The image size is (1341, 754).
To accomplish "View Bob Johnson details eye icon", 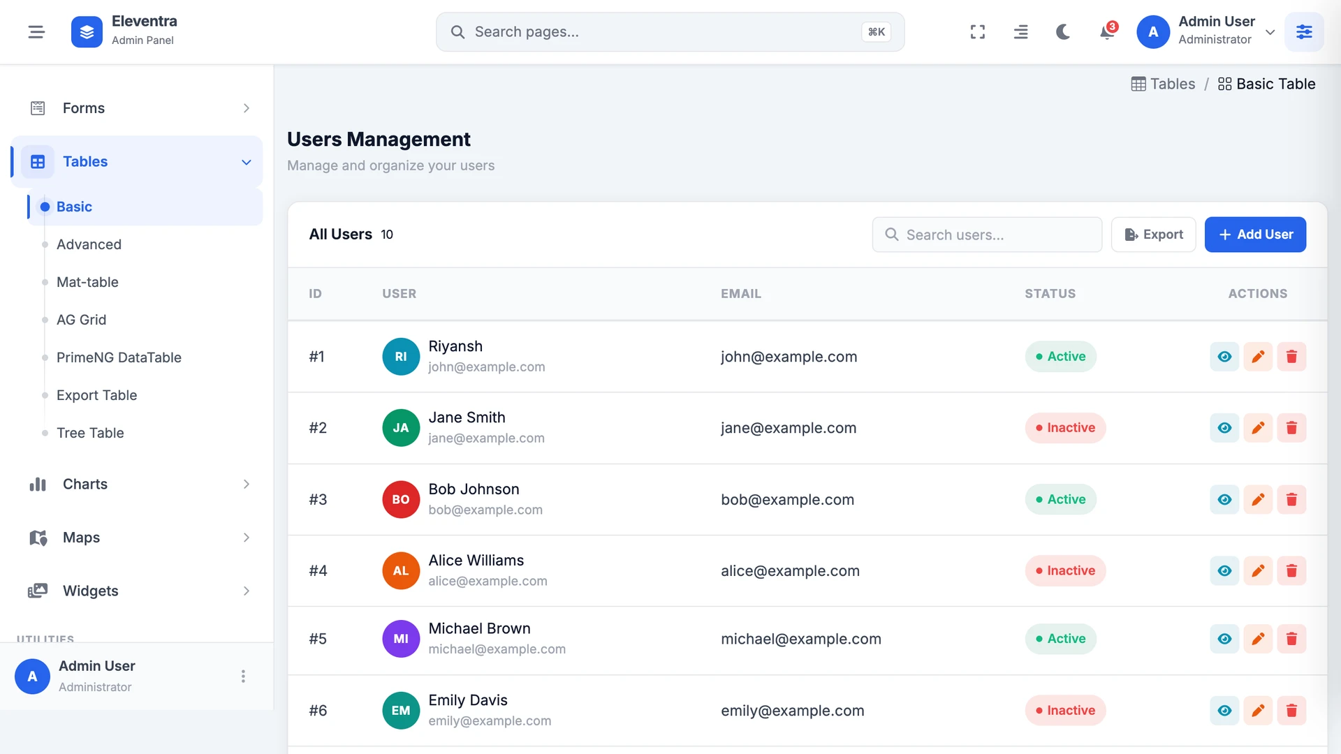I will 1224,500.
